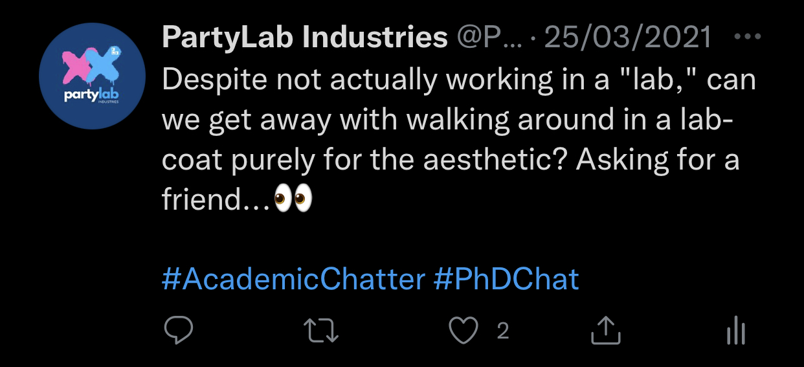Open the #PhDChat hashtag
The height and width of the screenshot is (367, 804).
pos(506,280)
